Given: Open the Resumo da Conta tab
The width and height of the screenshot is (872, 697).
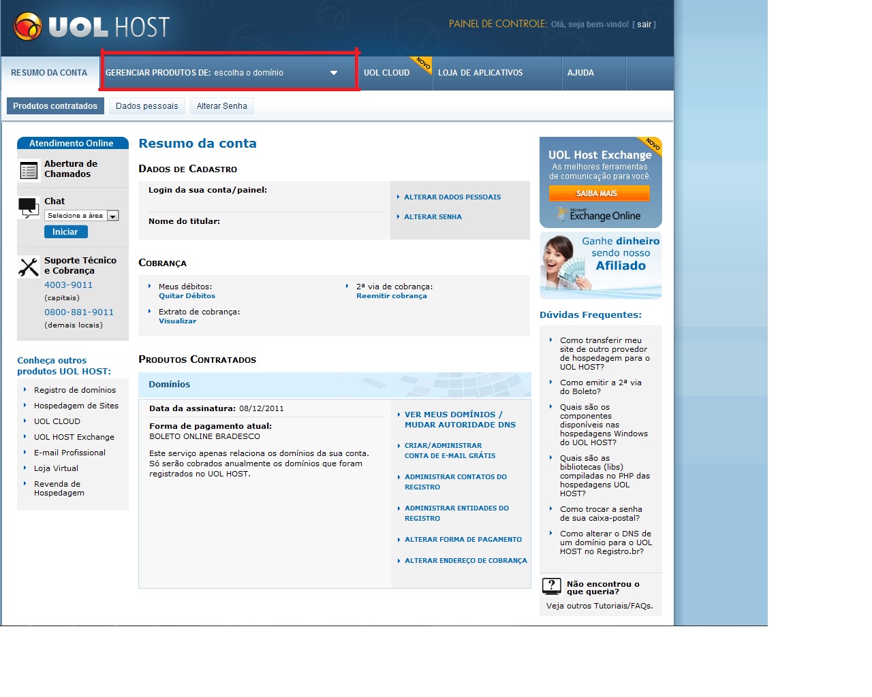Looking at the screenshot, I should [x=49, y=73].
